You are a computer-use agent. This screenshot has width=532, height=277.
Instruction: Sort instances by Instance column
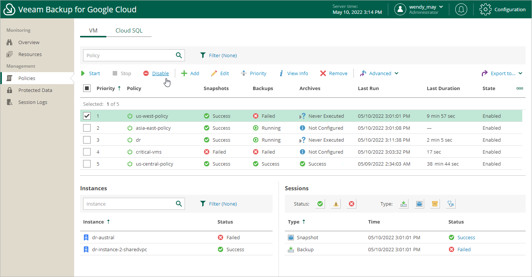tap(97, 222)
